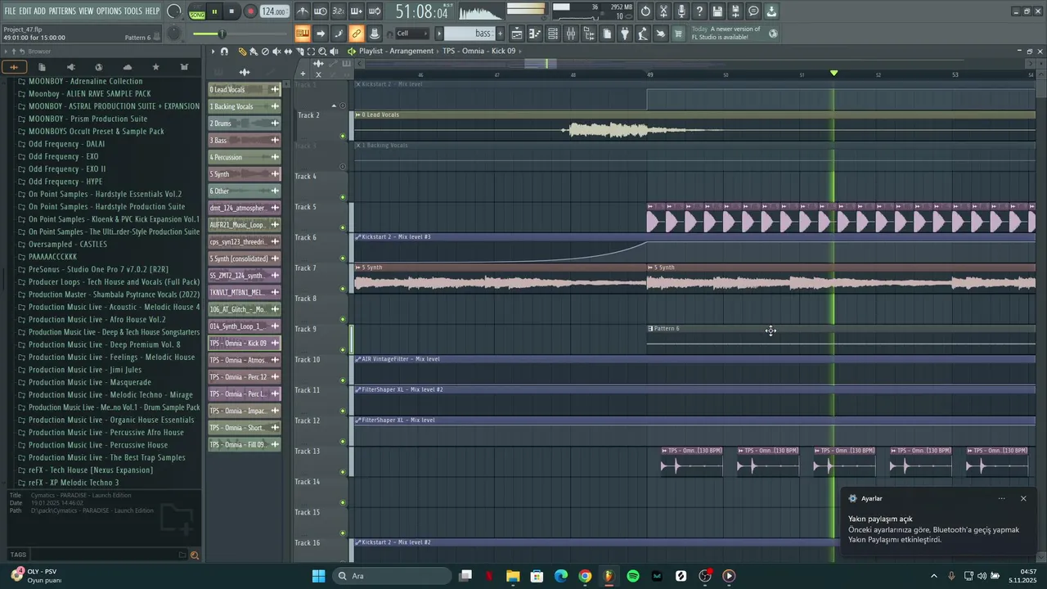Open the FILE menu
Image resolution: width=1047 pixels, height=589 pixels.
pyautogui.click(x=11, y=11)
